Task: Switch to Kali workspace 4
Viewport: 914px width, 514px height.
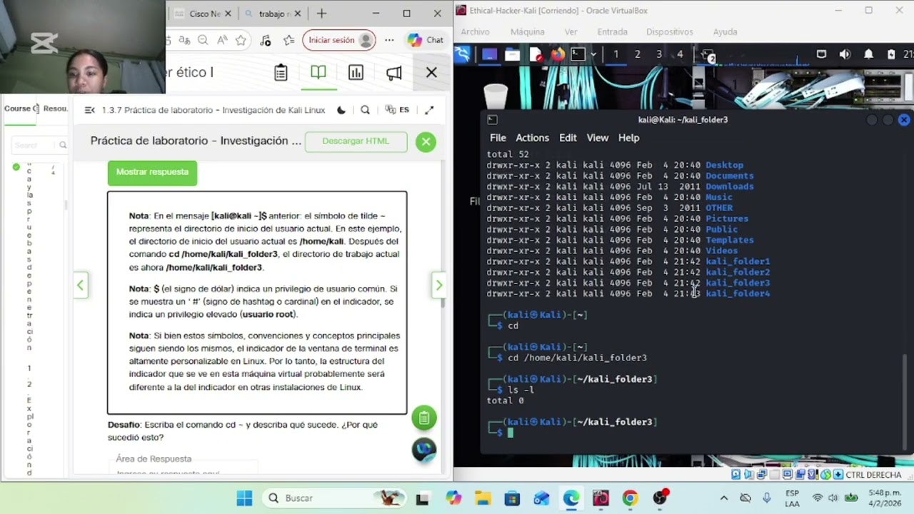Action: coord(680,54)
